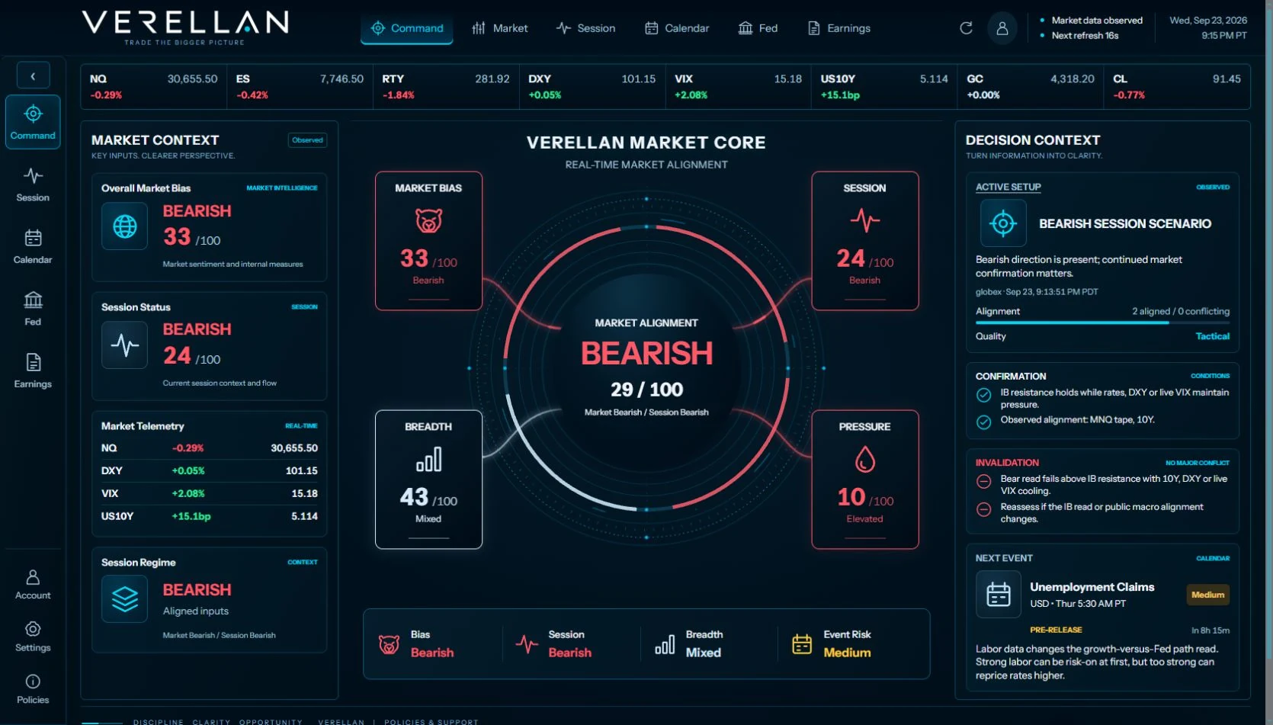Click the Policies & Support footer link
This screenshot has height=725, width=1273.
(431, 721)
